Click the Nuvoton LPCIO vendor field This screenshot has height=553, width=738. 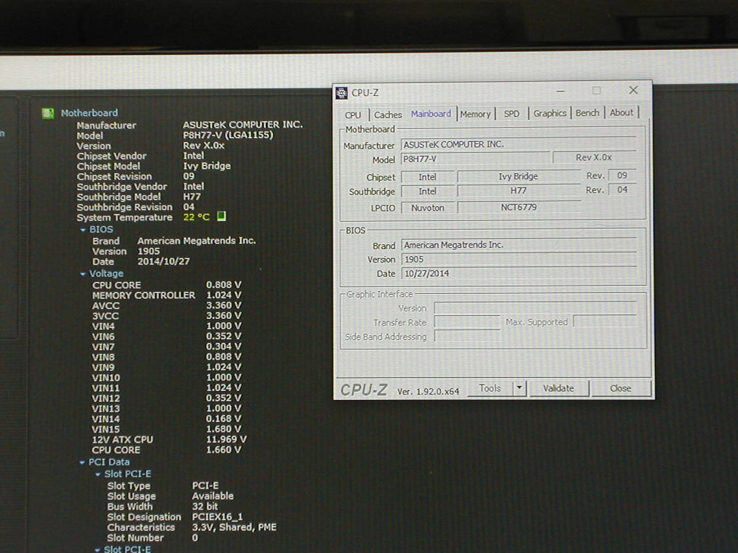pos(427,208)
